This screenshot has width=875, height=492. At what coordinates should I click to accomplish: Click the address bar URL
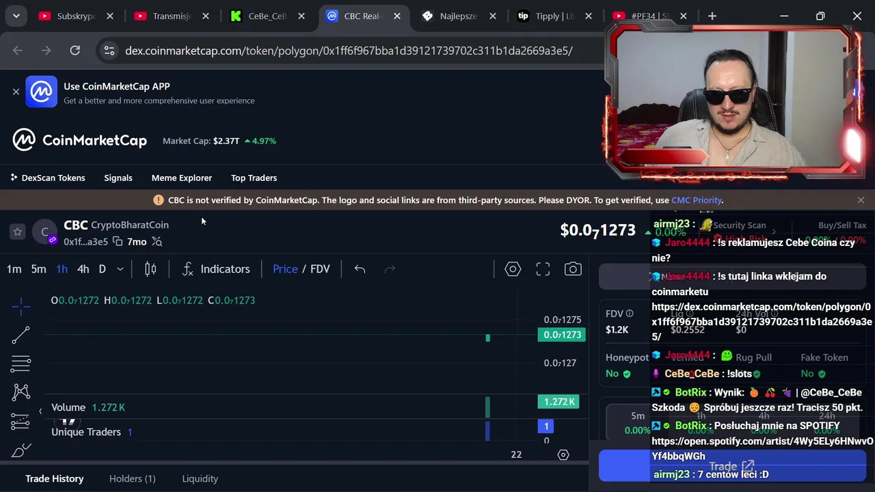coord(349,50)
